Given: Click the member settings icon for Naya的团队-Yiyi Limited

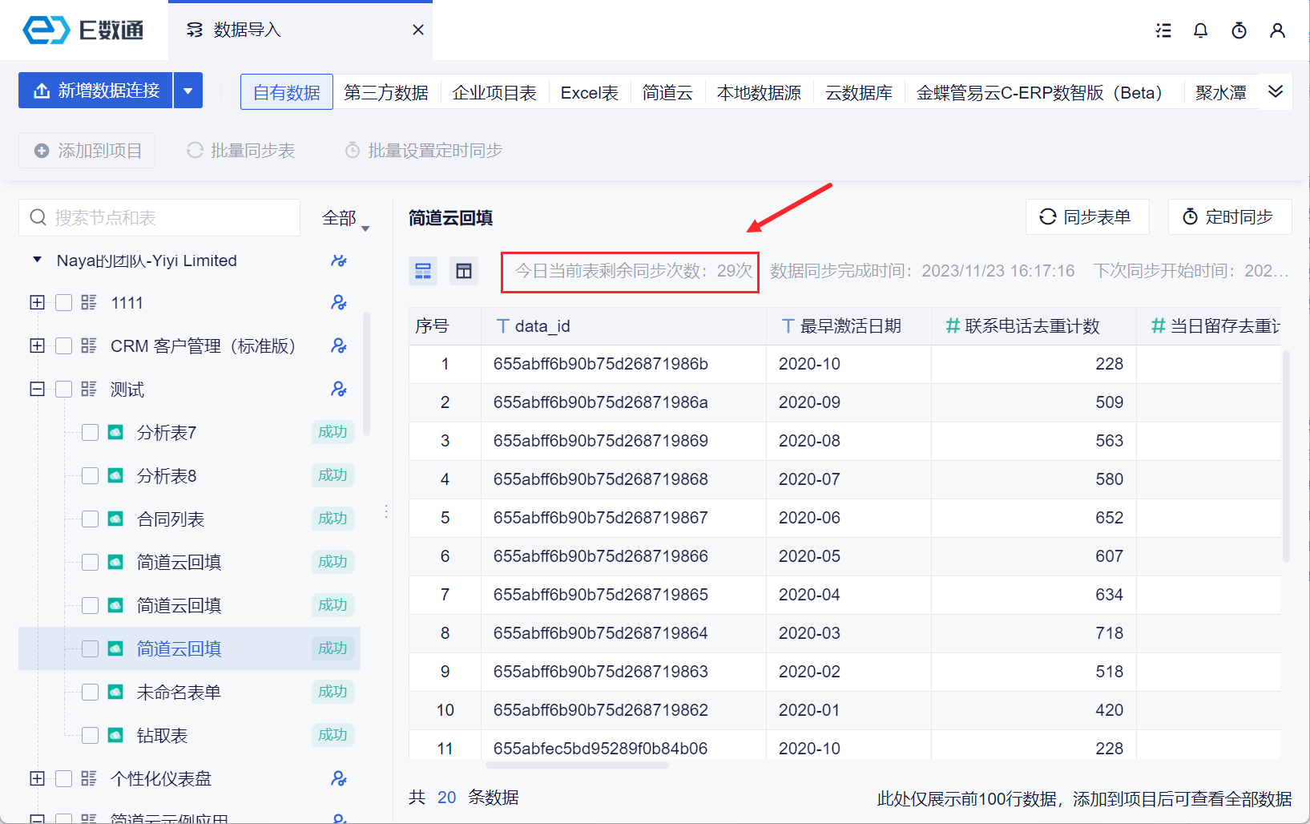Looking at the screenshot, I should (x=339, y=261).
